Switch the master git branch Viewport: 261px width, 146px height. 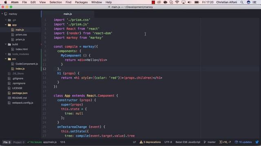click(210, 142)
